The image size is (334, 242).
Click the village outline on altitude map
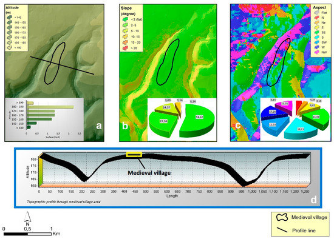point(55,63)
